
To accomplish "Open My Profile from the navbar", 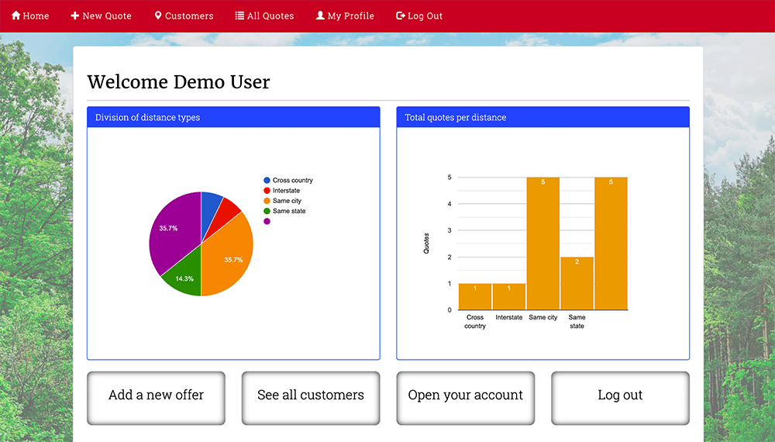I will [350, 16].
